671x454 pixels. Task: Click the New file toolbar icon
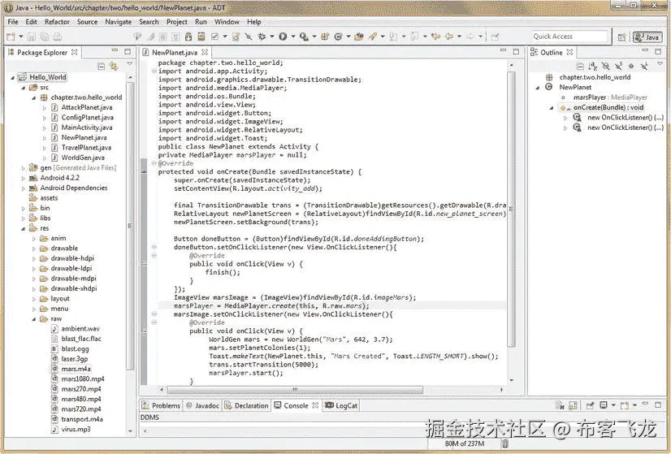[11, 37]
